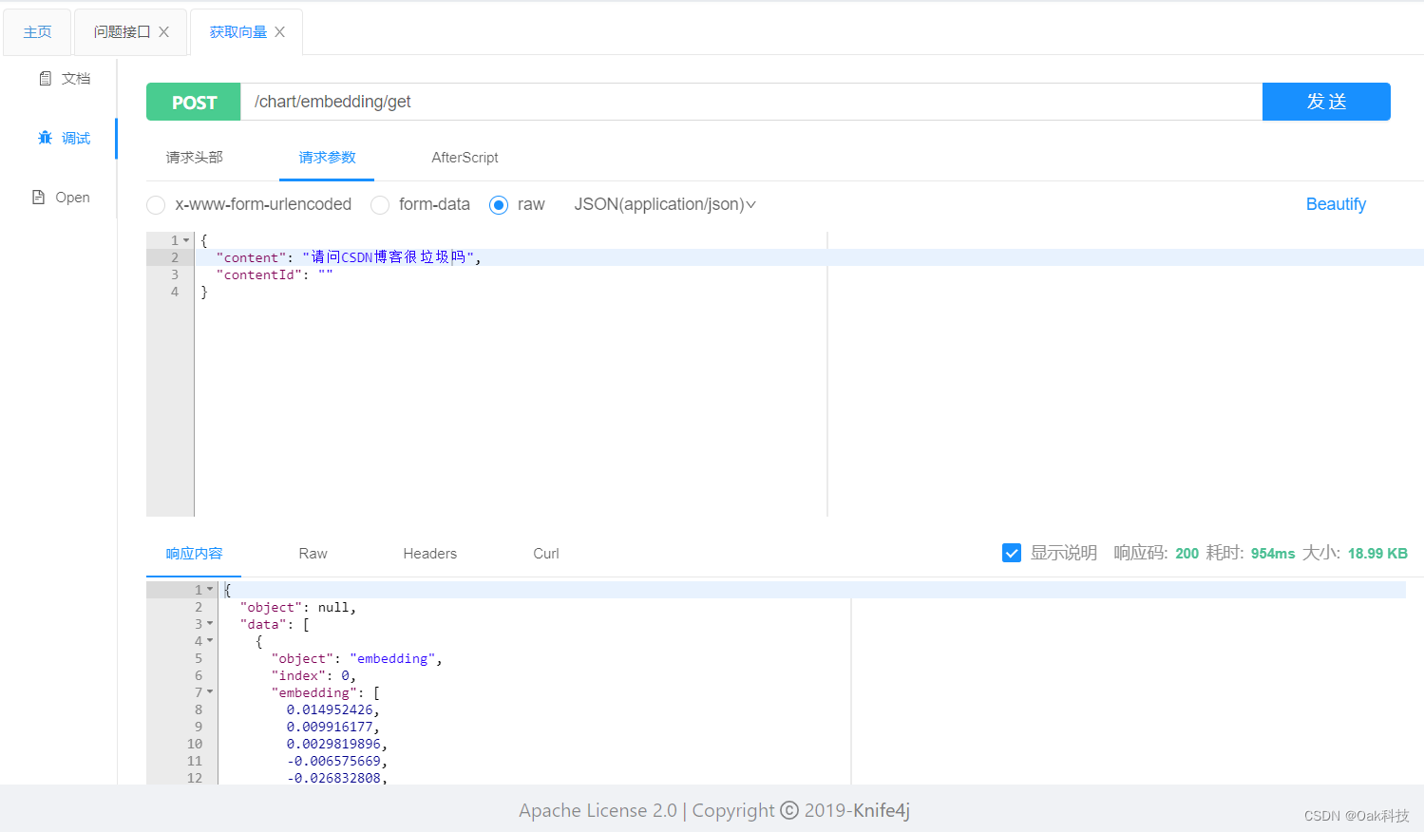Click the 发送 send button
The image size is (1424, 832).
coord(1326,102)
